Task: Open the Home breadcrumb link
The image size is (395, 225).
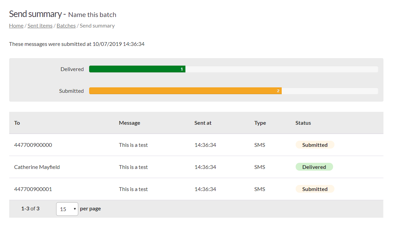Action: point(16,25)
